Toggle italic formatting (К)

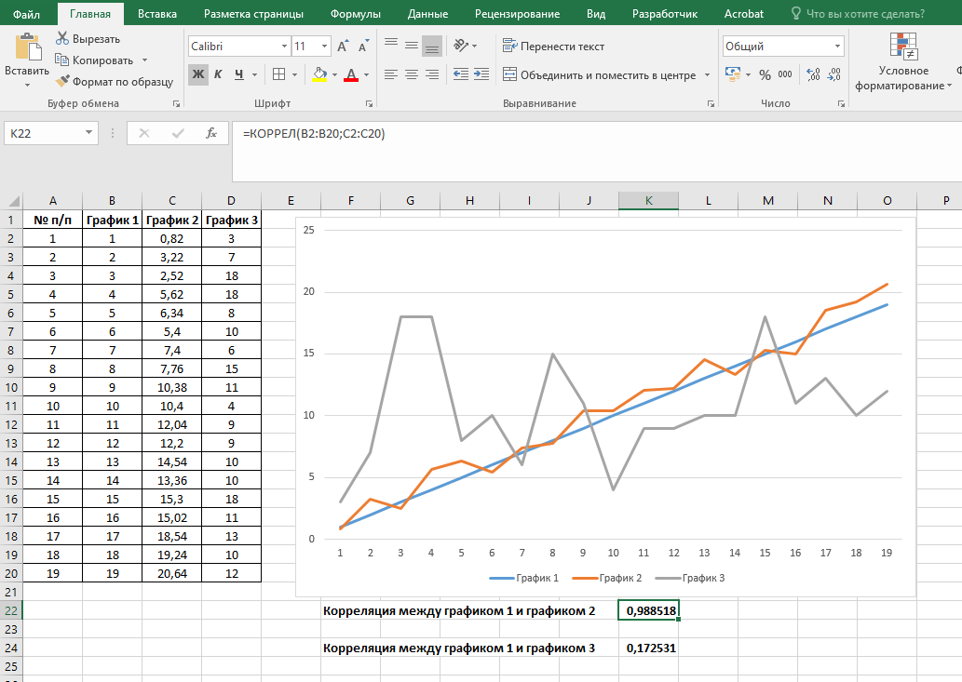click(219, 74)
